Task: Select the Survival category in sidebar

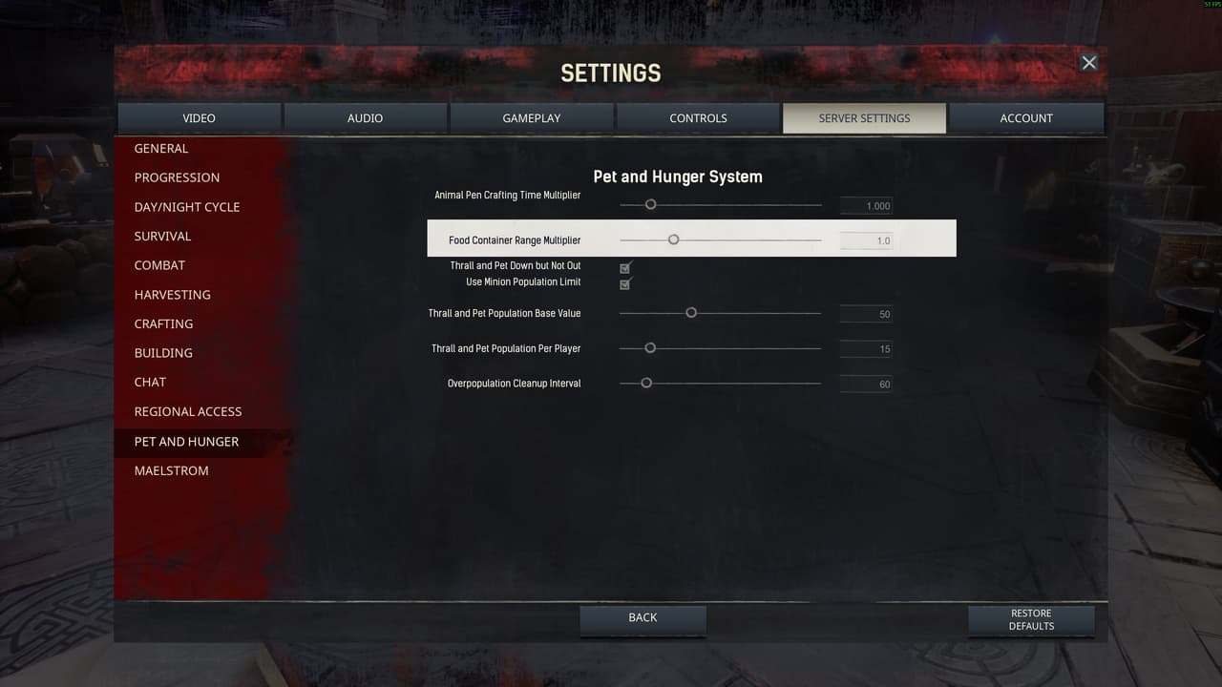Action: click(162, 236)
